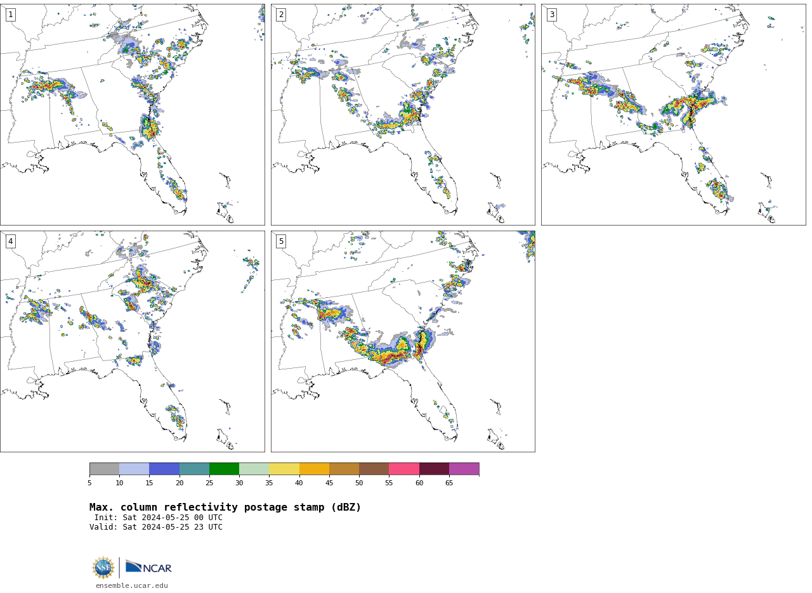The width and height of the screenshot is (812, 593).
Task: Select the light blue 10-15 dBZ swatch
Action: coord(134,469)
